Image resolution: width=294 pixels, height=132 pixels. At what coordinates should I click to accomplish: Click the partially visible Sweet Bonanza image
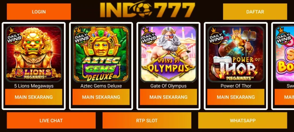285,54
